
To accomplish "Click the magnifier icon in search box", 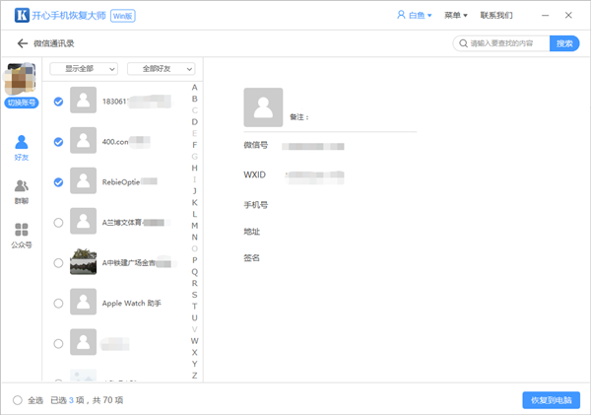I will pos(463,43).
